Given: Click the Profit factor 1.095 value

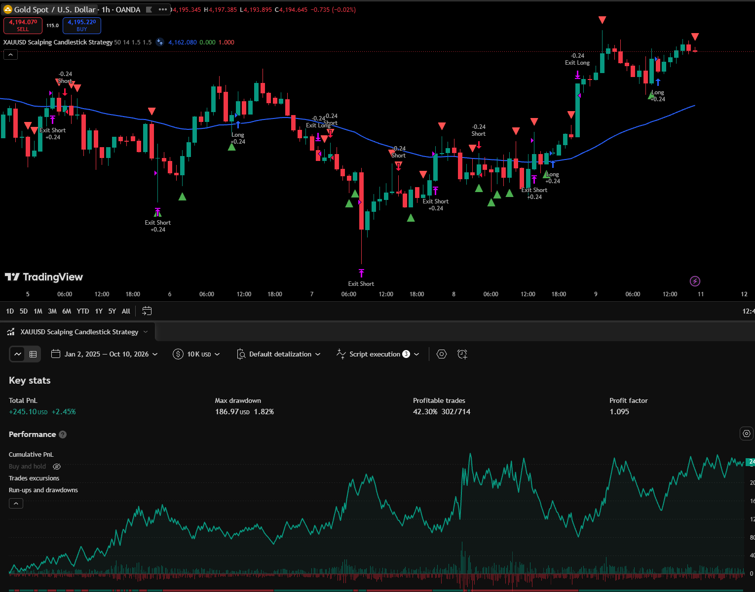Looking at the screenshot, I should 619,412.
